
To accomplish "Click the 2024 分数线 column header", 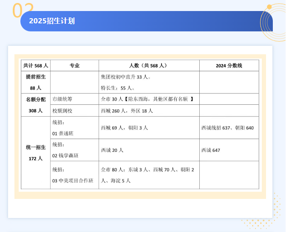I will [229, 66].
